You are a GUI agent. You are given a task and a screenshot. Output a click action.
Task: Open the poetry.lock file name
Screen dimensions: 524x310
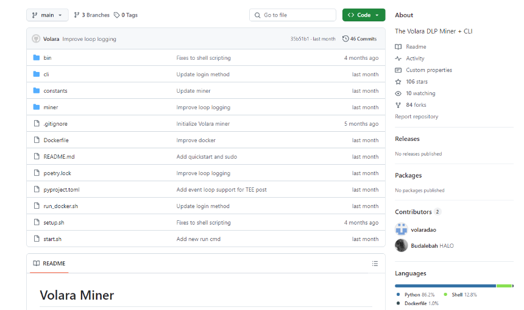click(57, 173)
